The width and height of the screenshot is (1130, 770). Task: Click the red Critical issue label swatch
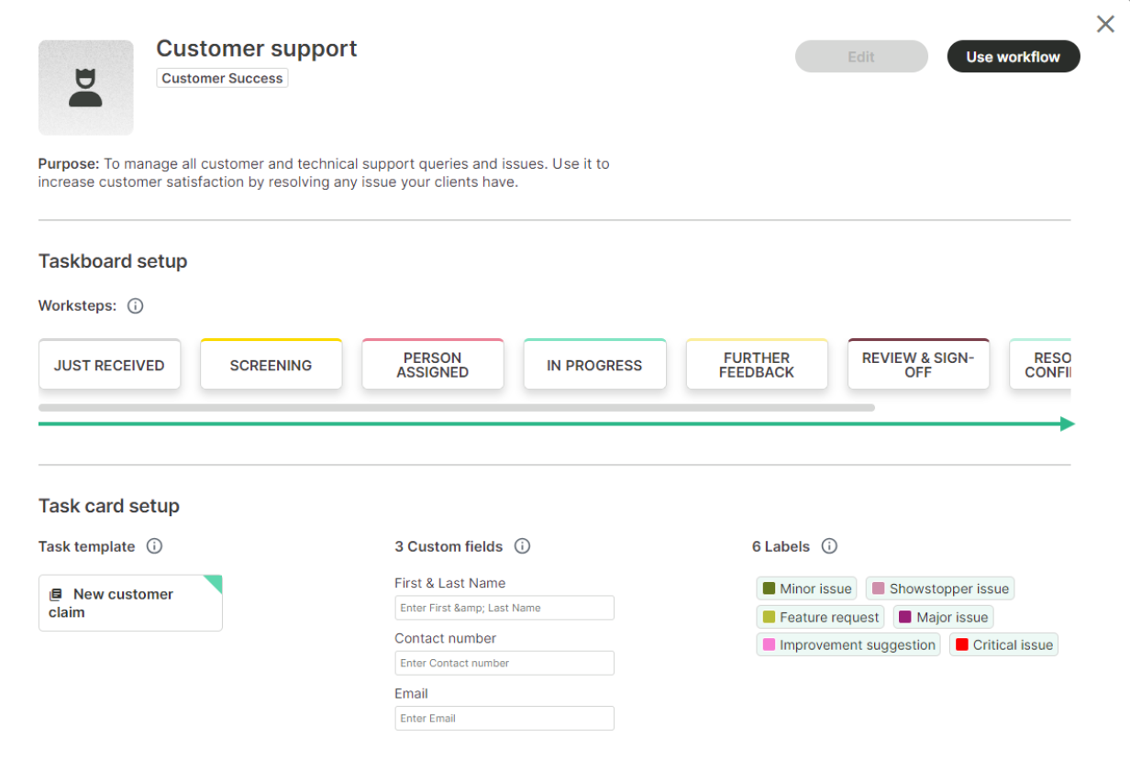point(961,644)
